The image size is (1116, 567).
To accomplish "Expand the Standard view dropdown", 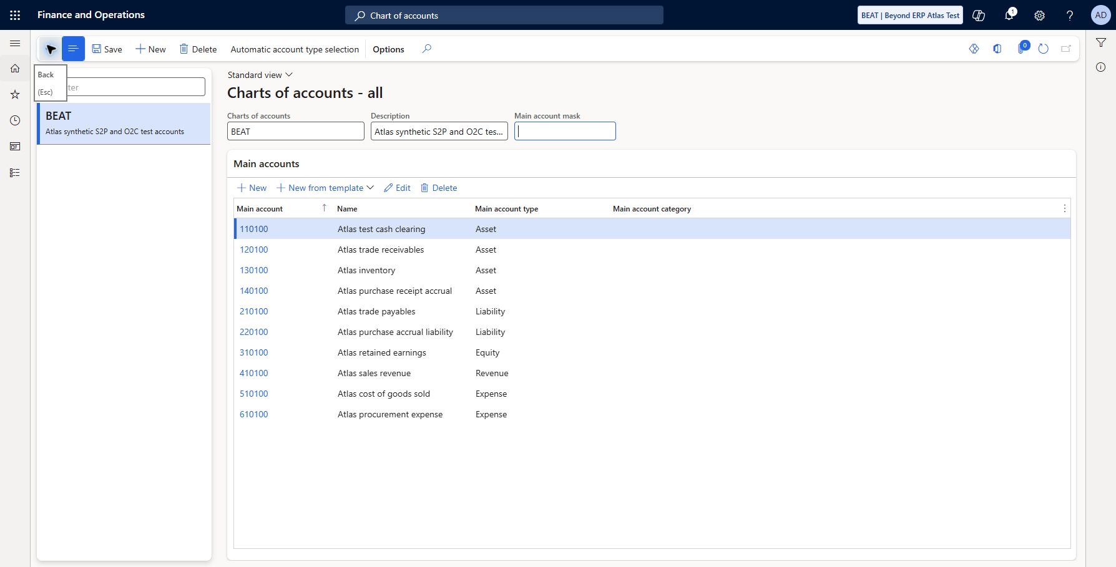I will coord(260,75).
